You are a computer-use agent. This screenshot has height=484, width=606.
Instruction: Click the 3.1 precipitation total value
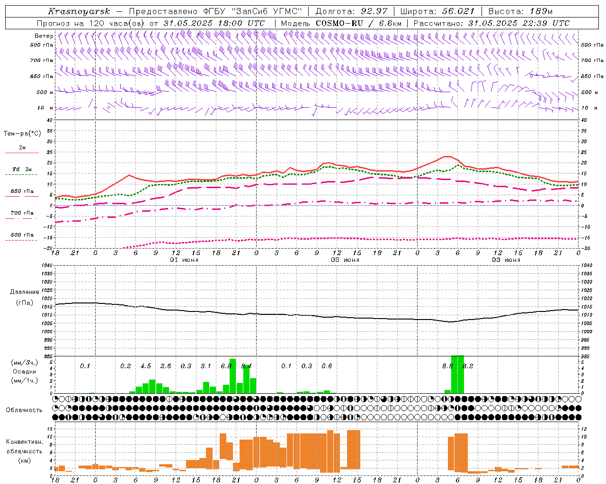pos(206,366)
